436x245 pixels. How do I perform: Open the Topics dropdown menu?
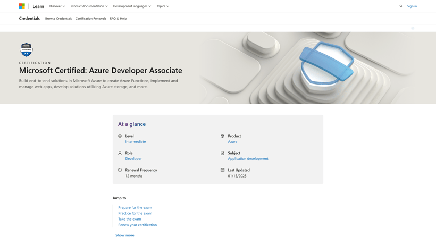162,6
